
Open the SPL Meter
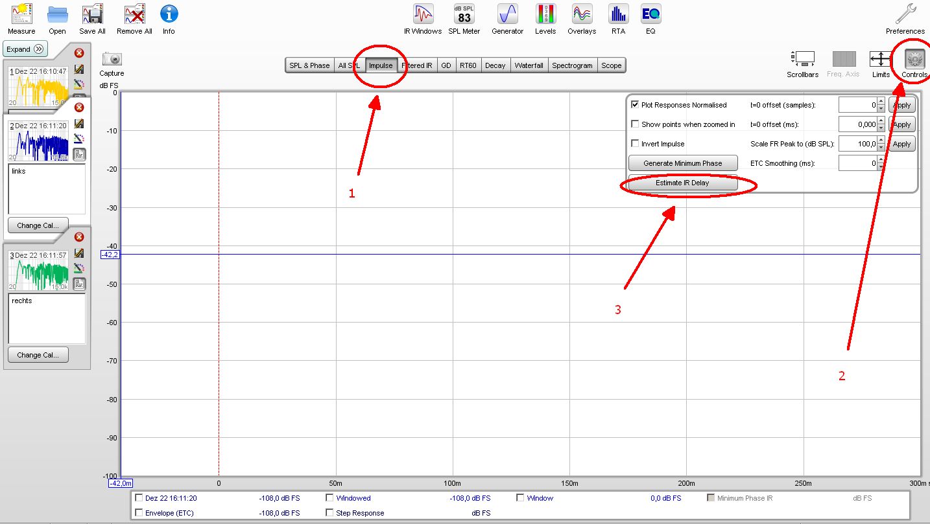[x=464, y=19]
